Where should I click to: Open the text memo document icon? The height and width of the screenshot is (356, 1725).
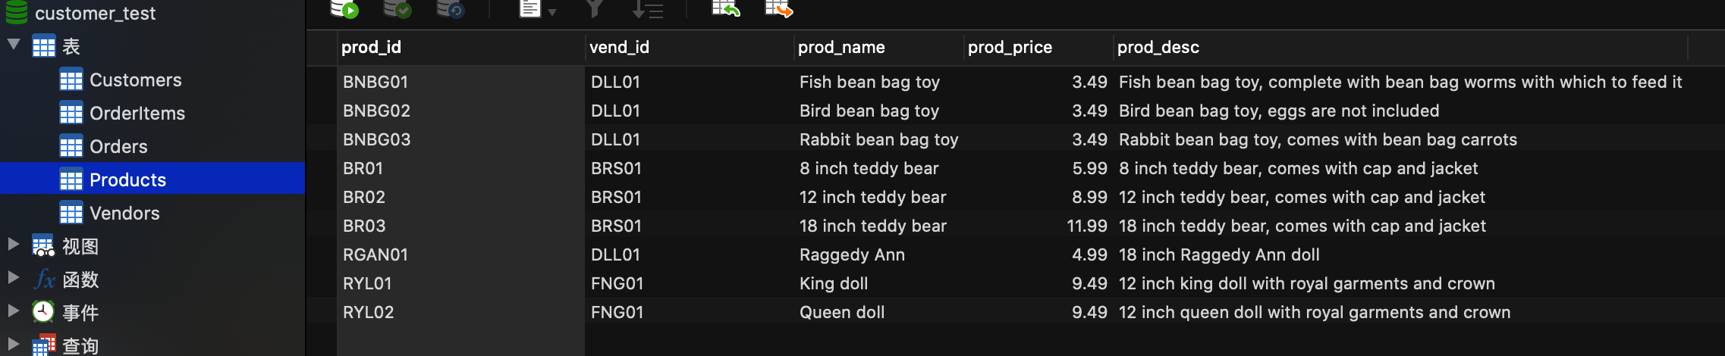pyautogui.click(x=529, y=8)
